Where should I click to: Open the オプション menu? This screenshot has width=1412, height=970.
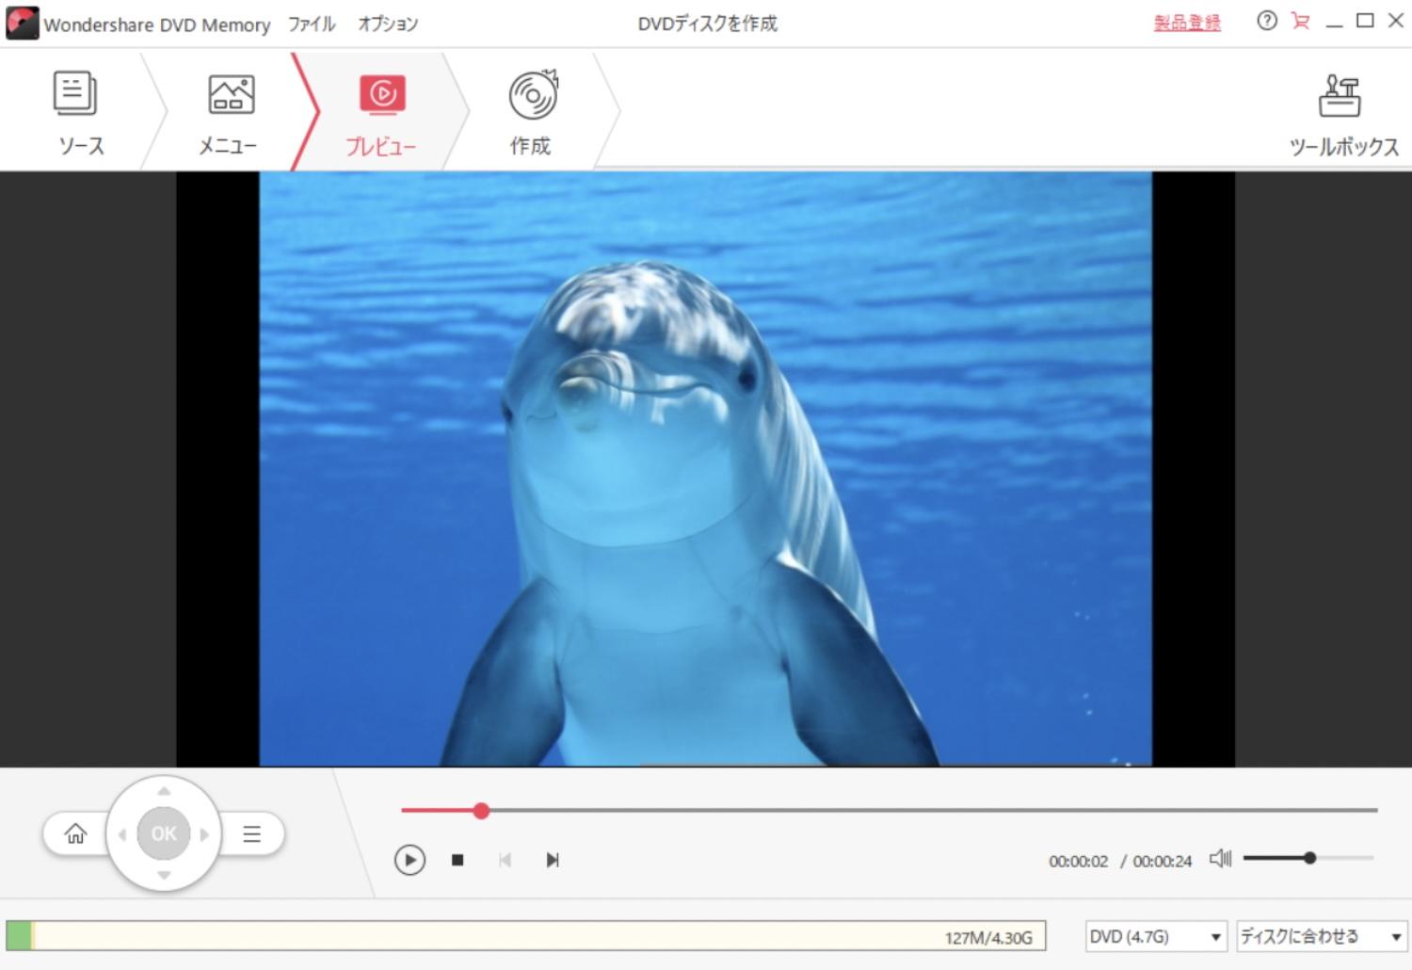tap(388, 24)
